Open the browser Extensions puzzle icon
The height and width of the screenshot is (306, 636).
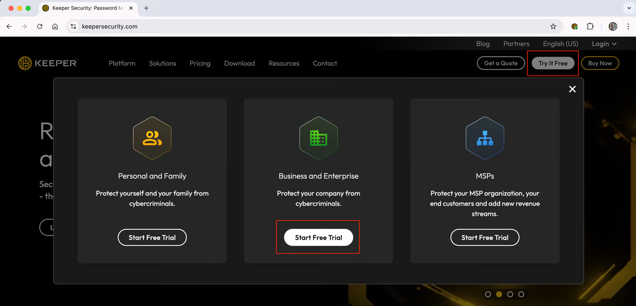(x=590, y=26)
